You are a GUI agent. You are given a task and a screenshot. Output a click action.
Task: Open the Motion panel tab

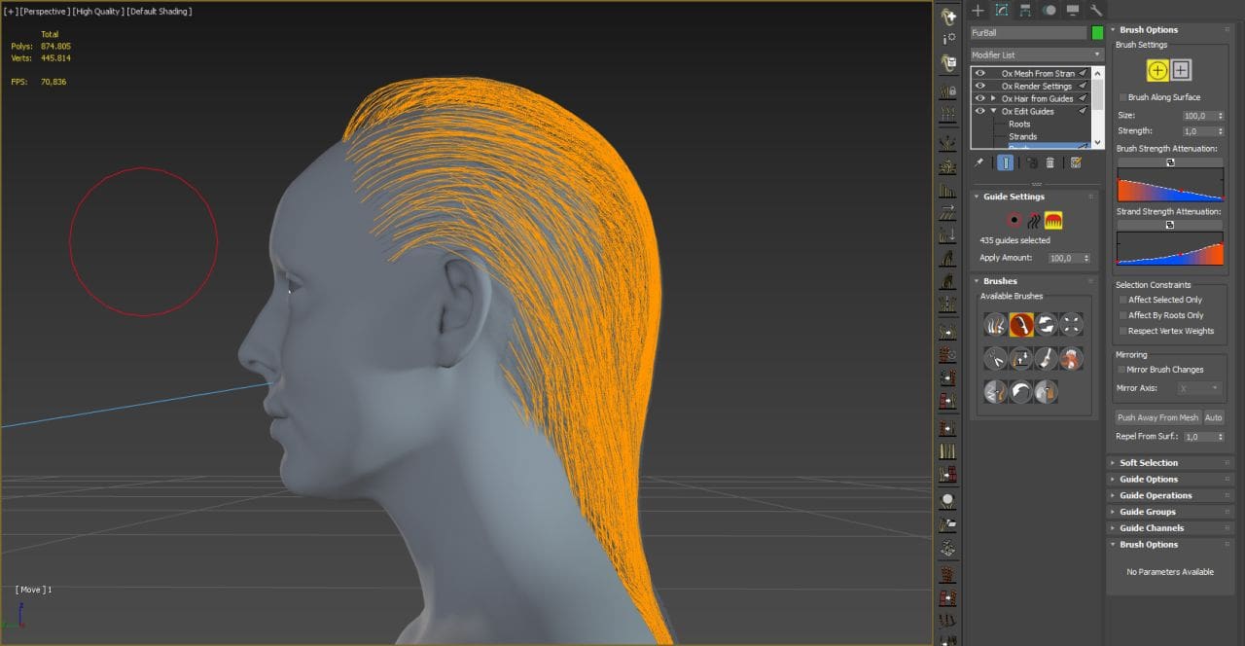[x=1049, y=11]
